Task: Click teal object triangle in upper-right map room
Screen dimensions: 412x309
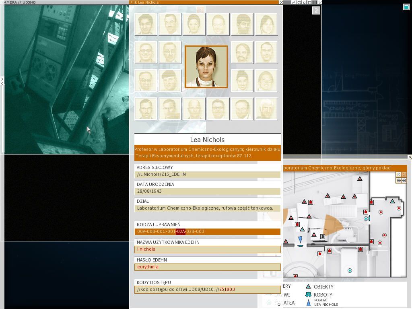Action: tap(392, 201)
